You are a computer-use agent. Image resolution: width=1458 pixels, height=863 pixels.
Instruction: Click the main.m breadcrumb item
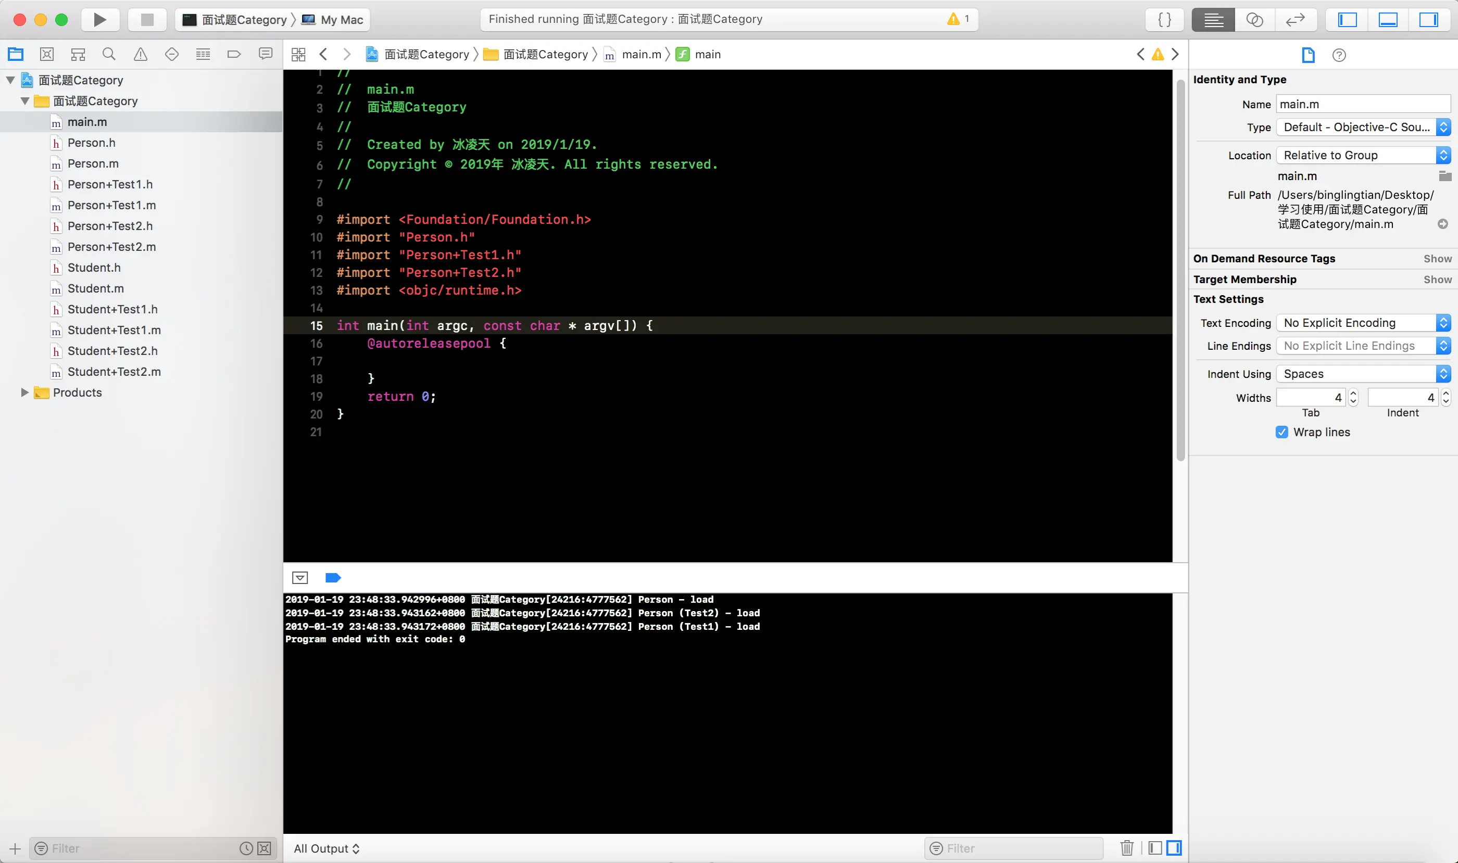point(641,54)
